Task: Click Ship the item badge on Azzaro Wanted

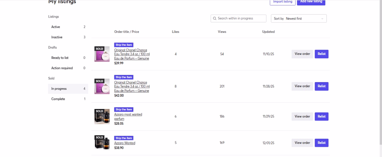Action: [124, 138]
